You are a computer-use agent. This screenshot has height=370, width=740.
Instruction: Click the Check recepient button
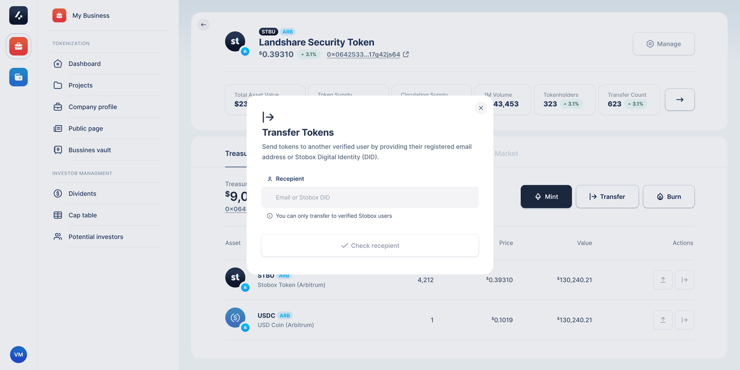click(370, 246)
